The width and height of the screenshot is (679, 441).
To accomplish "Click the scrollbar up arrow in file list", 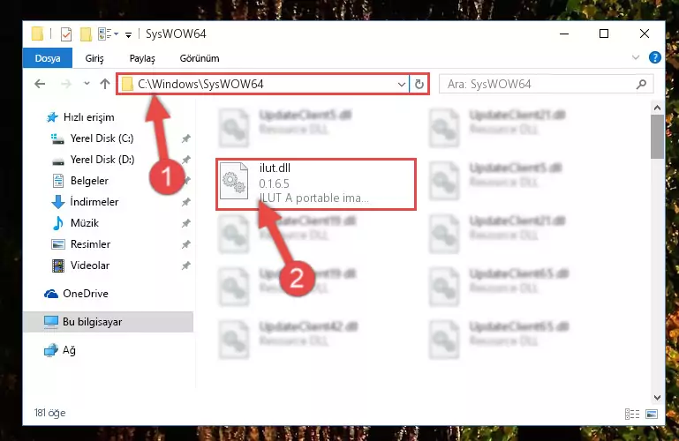I will [657, 108].
